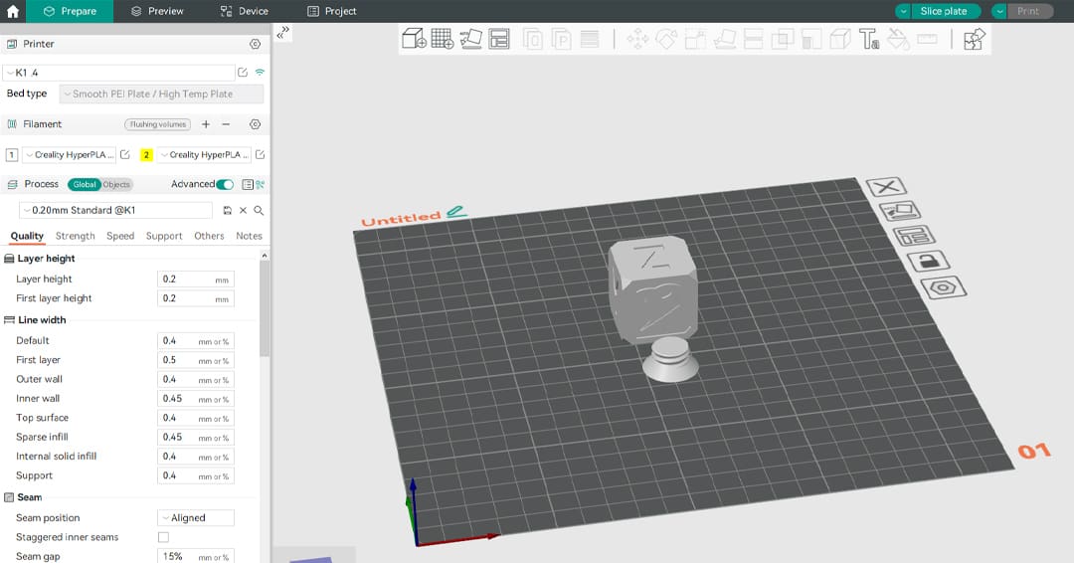Discard process preset changes X icon

[244, 210]
